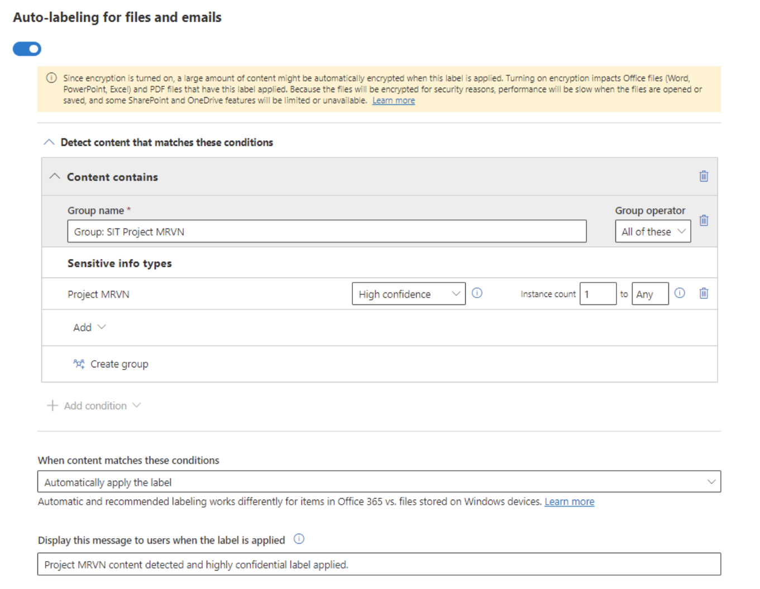Click info icon beside Display this message label
760x589 pixels.
tap(299, 539)
